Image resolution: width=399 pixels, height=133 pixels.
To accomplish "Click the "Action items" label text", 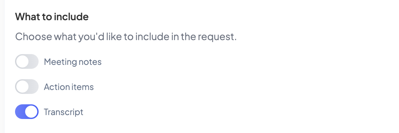I will [x=69, y=87].
